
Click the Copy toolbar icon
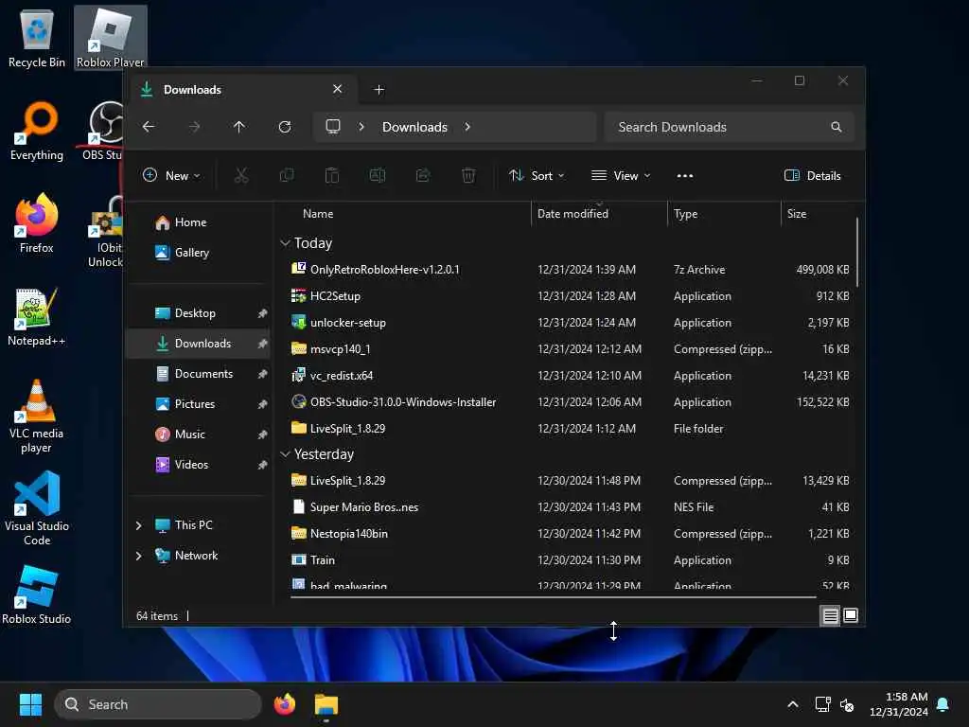(x=287, y=175)
